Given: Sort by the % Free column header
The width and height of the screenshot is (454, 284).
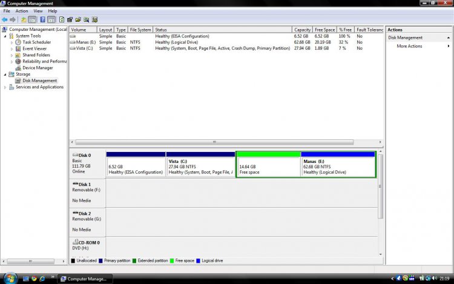Looking at the screenshot, I should 345,30.
